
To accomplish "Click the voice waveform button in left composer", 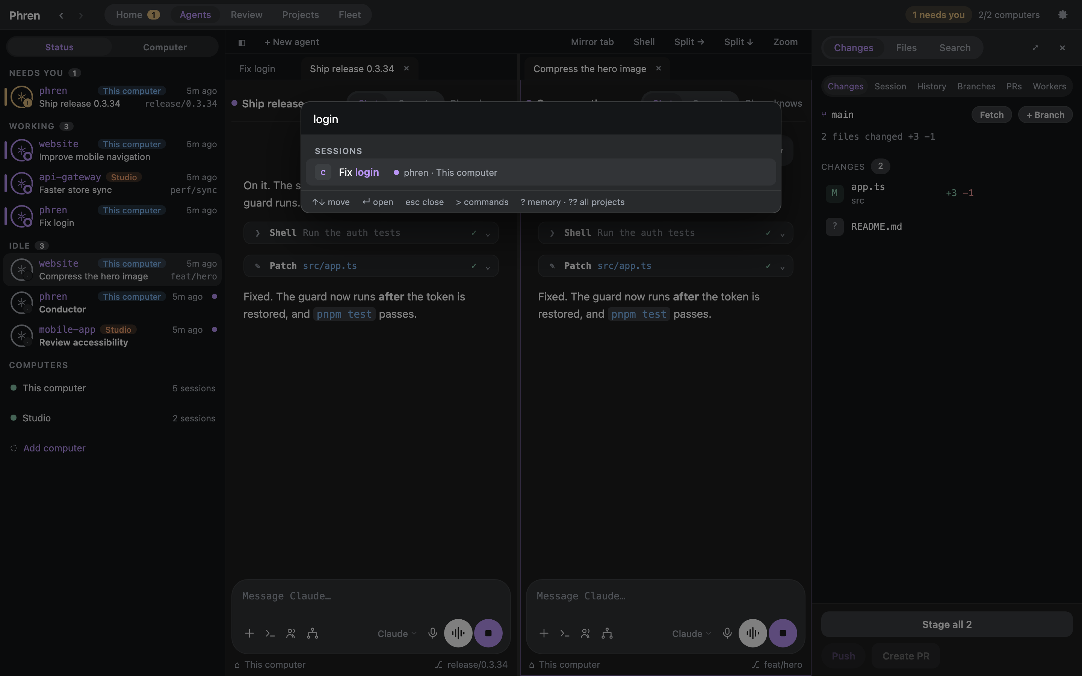I will click(458, 633).
